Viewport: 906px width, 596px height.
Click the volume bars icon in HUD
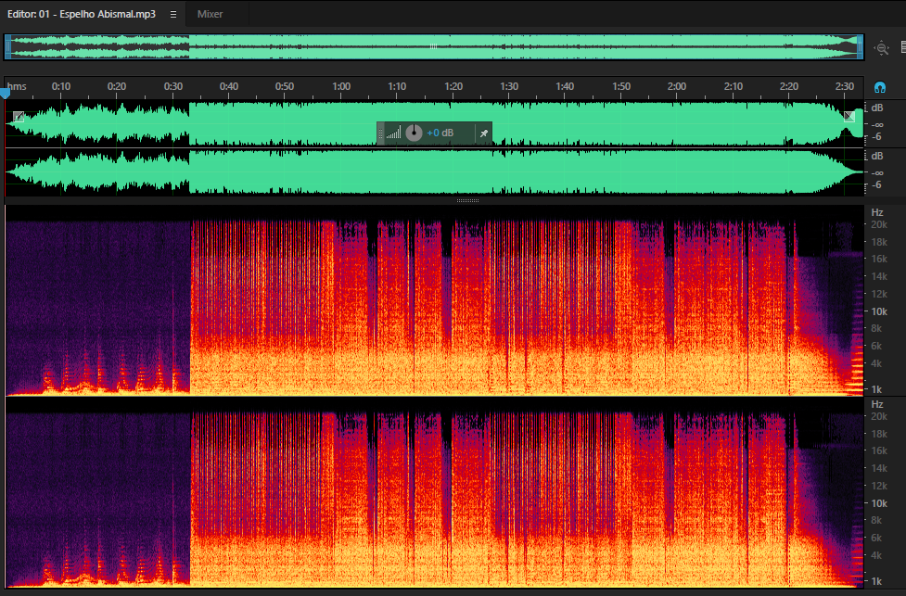393,133
